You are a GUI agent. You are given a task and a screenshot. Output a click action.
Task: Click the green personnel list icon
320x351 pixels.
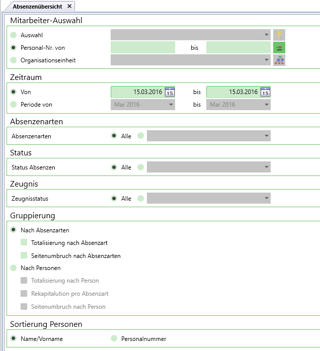pos(279,48)
